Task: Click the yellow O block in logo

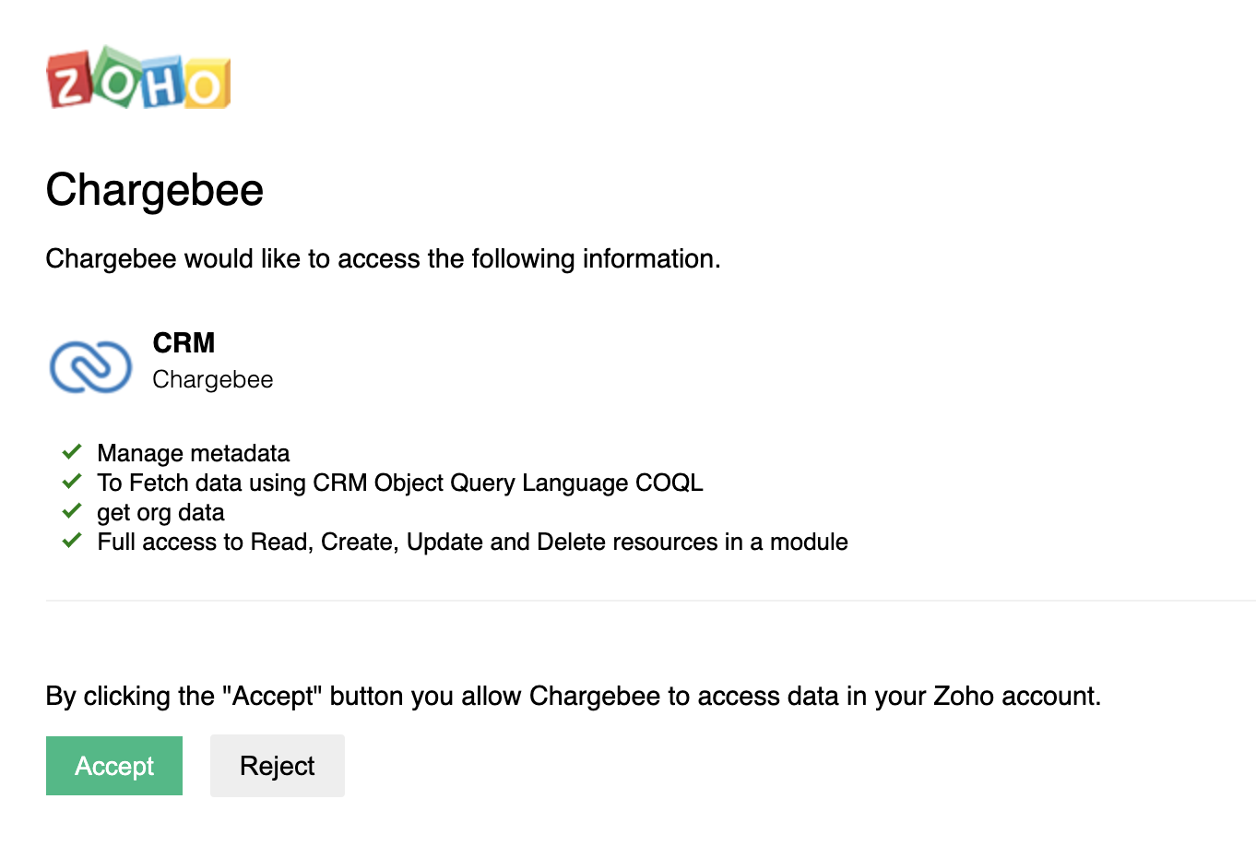Action: click(206, 86)
